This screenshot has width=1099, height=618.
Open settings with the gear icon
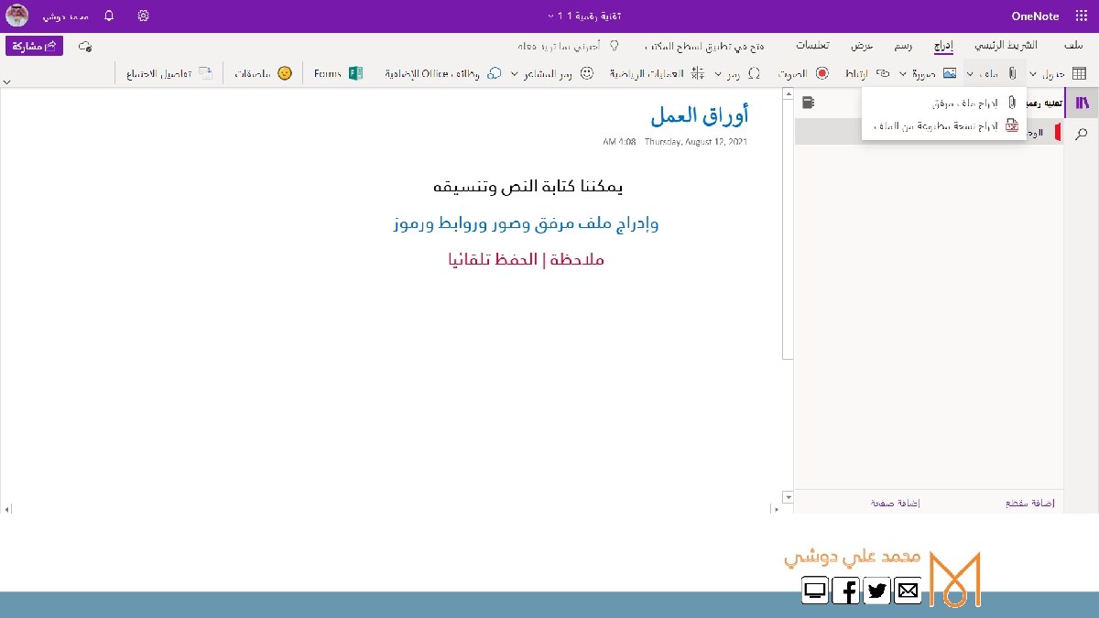[144, 16]
